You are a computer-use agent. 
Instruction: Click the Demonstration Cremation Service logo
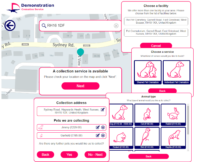click(x=30, y=8)
